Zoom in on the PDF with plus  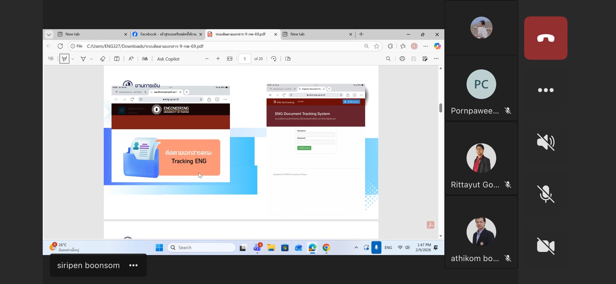218,59
